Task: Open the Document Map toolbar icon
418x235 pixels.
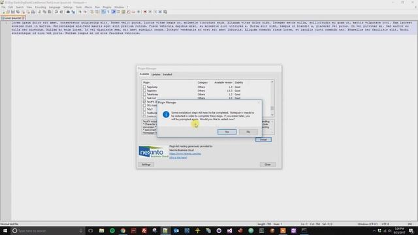Action: 123,12
